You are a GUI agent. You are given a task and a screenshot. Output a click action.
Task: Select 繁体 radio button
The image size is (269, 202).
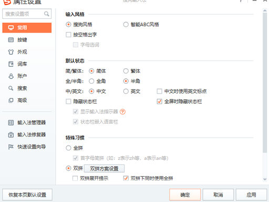126,71
